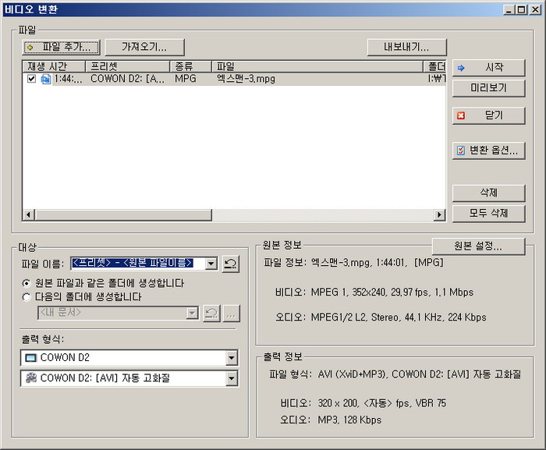This screenshot has height=450, width=546.
Task: Click the video file icon in the list row
Action: pos(45,79)
